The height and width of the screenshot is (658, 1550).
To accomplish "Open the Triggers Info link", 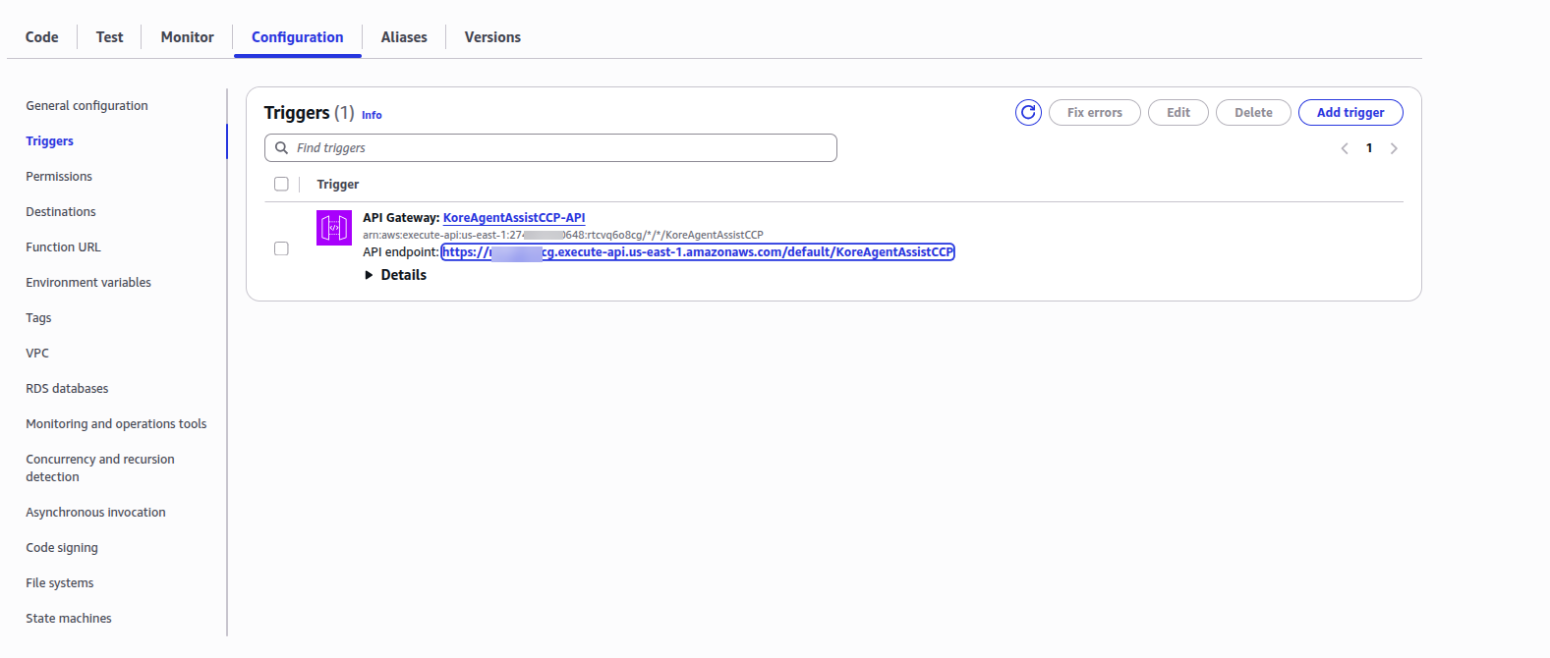I will click(x=372, y=115).
